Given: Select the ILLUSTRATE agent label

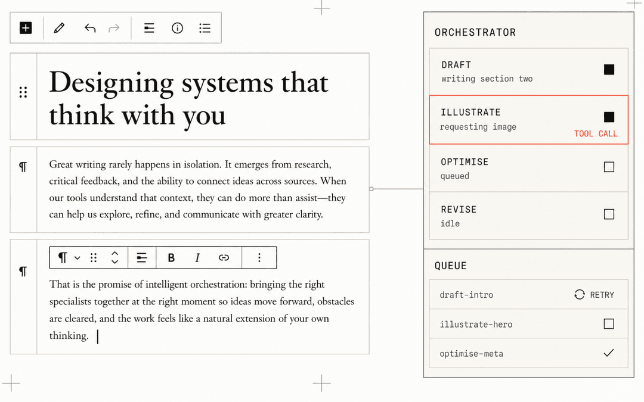Looking at the screenshot, I should (x=470, y=113).
